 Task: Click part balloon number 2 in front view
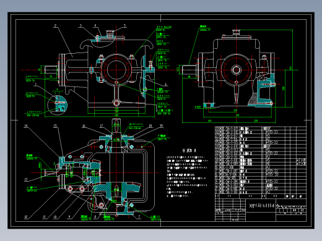click(x=55, y=25)
